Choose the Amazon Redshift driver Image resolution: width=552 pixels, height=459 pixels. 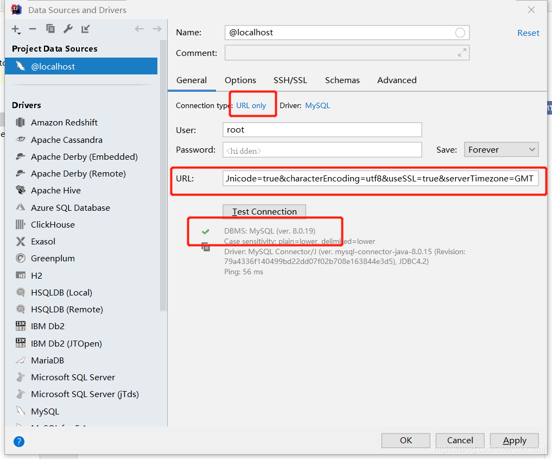(x=64, y=123)
